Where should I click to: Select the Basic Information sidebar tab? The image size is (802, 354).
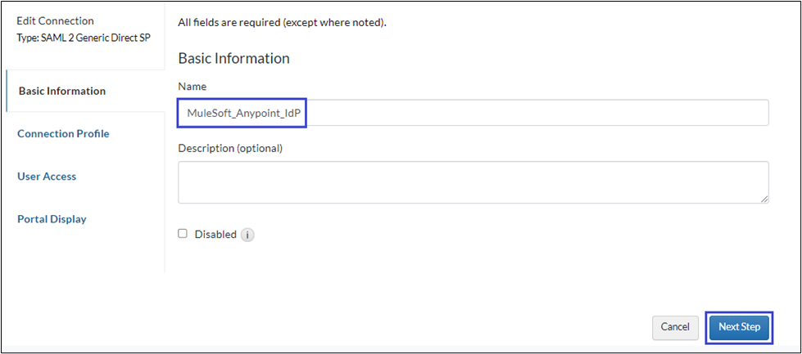[x=62, y=91]
